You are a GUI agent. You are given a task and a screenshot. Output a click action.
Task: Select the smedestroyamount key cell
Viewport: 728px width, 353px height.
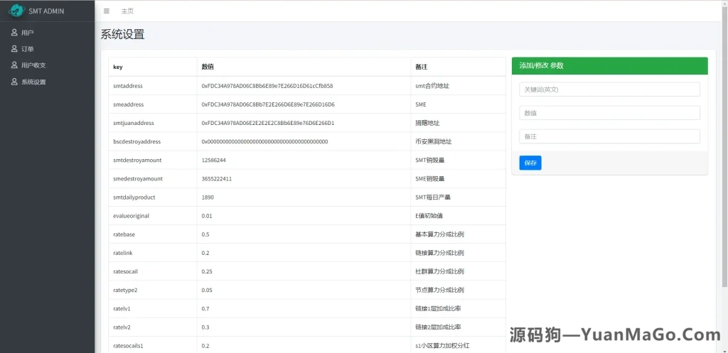tap(153, 178)
